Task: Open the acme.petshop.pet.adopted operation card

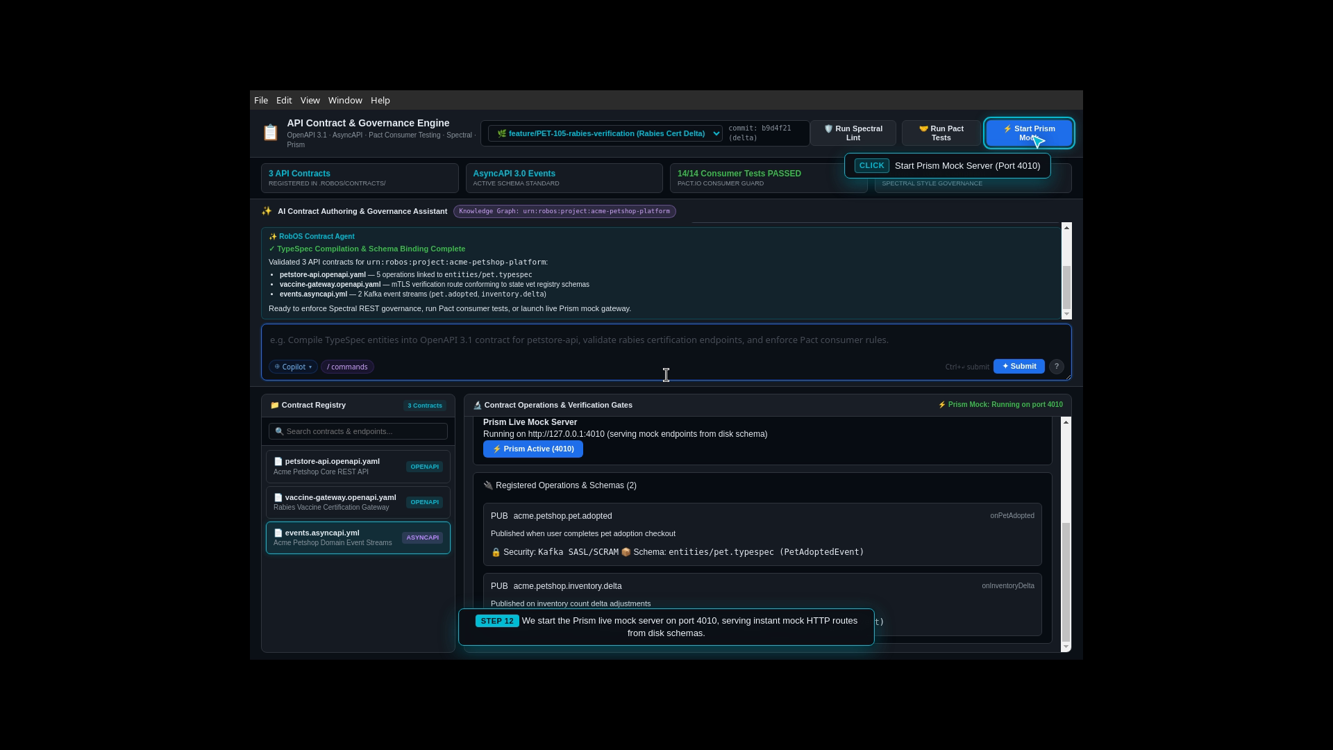Action: pos(762,534)
